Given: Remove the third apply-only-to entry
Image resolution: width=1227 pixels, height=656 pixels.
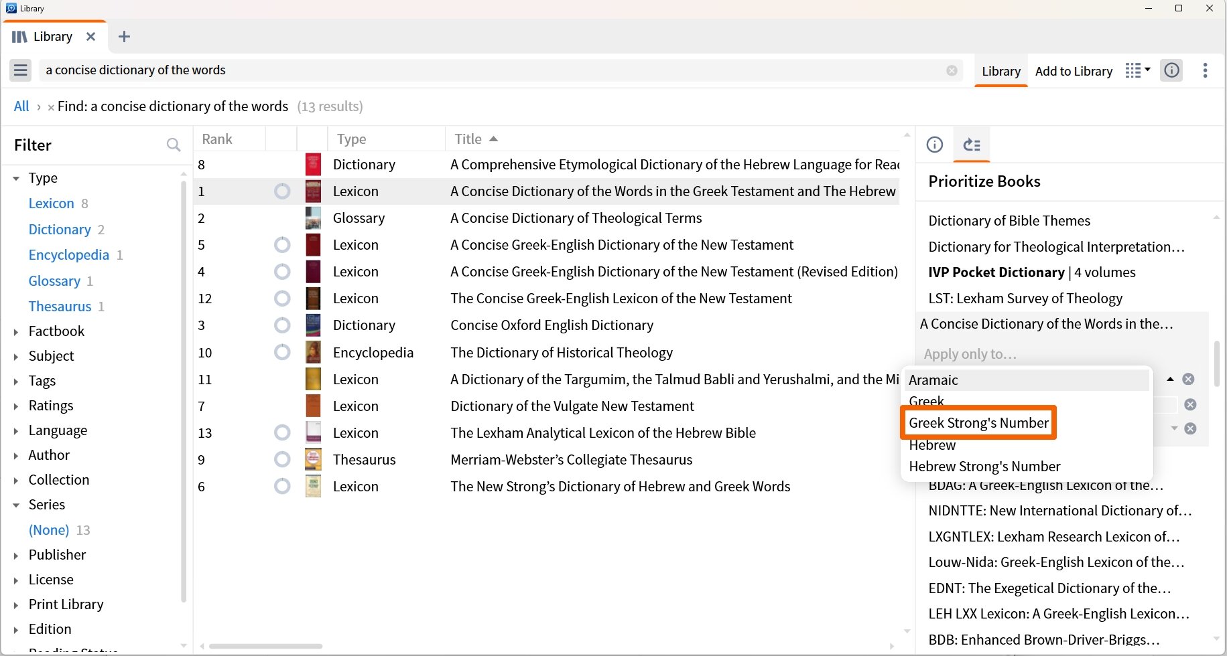Looking at the screenshot, I should 1190,429.
